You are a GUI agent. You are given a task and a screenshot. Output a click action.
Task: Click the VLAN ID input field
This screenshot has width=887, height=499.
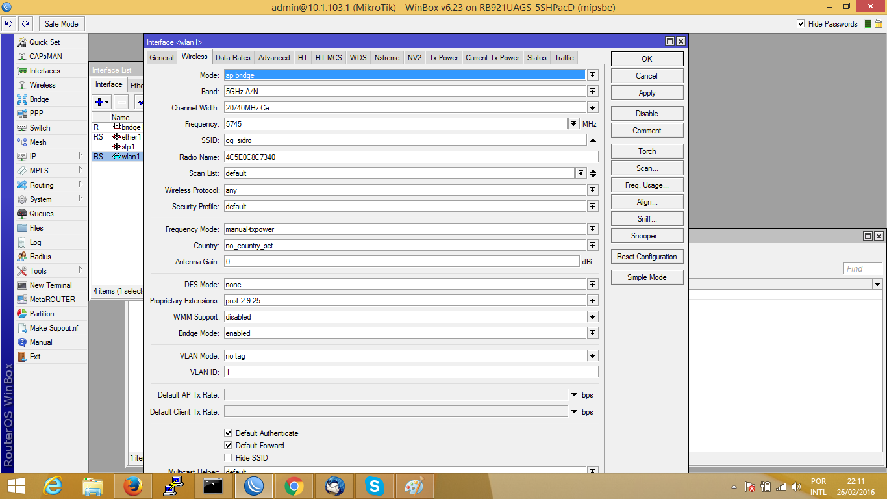coord(410,372)
